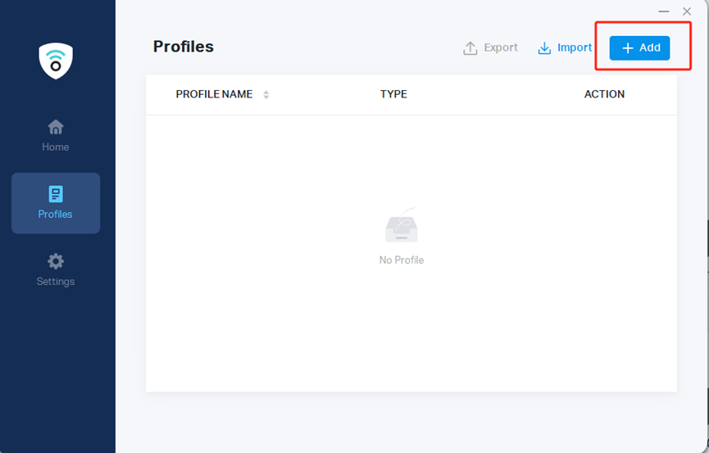Add a new profile
Viewport: 709px width, 453px height.
coord(639,48)
